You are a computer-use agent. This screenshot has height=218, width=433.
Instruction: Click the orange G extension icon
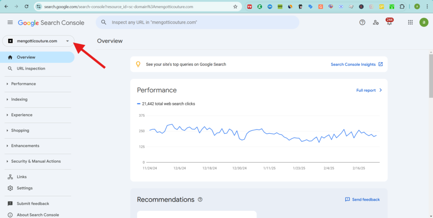(x=321, y=7)
